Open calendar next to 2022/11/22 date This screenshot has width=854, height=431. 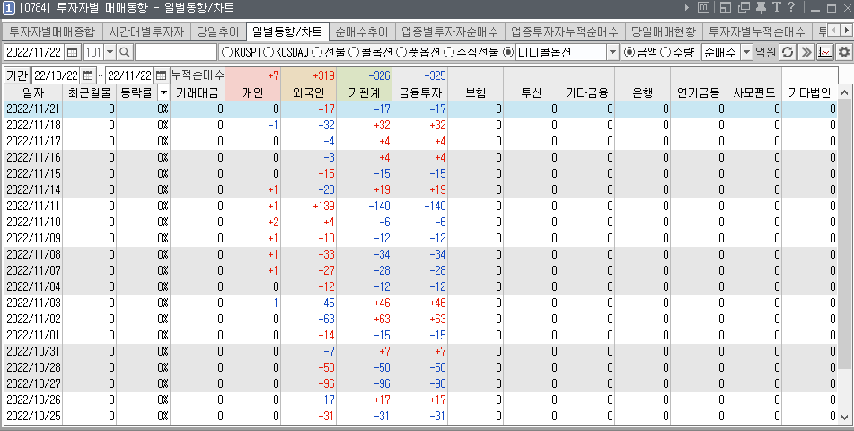click(72, 52)
